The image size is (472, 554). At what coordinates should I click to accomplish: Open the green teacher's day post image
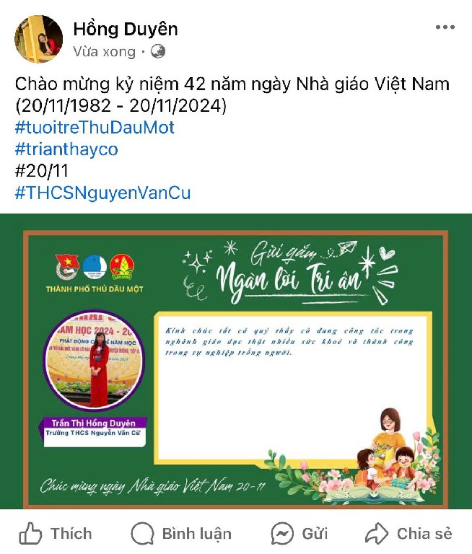[236, 361]
